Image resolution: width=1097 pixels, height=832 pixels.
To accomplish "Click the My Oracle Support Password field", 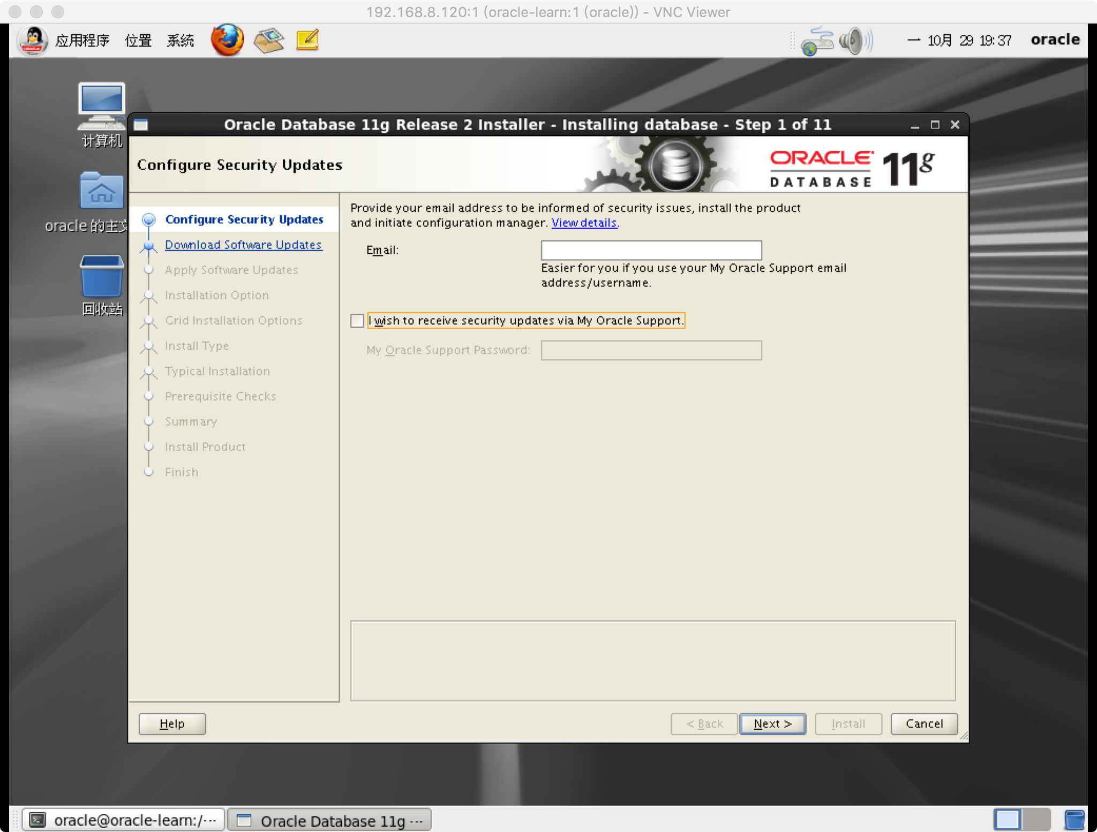I will [x=651, y=350].
